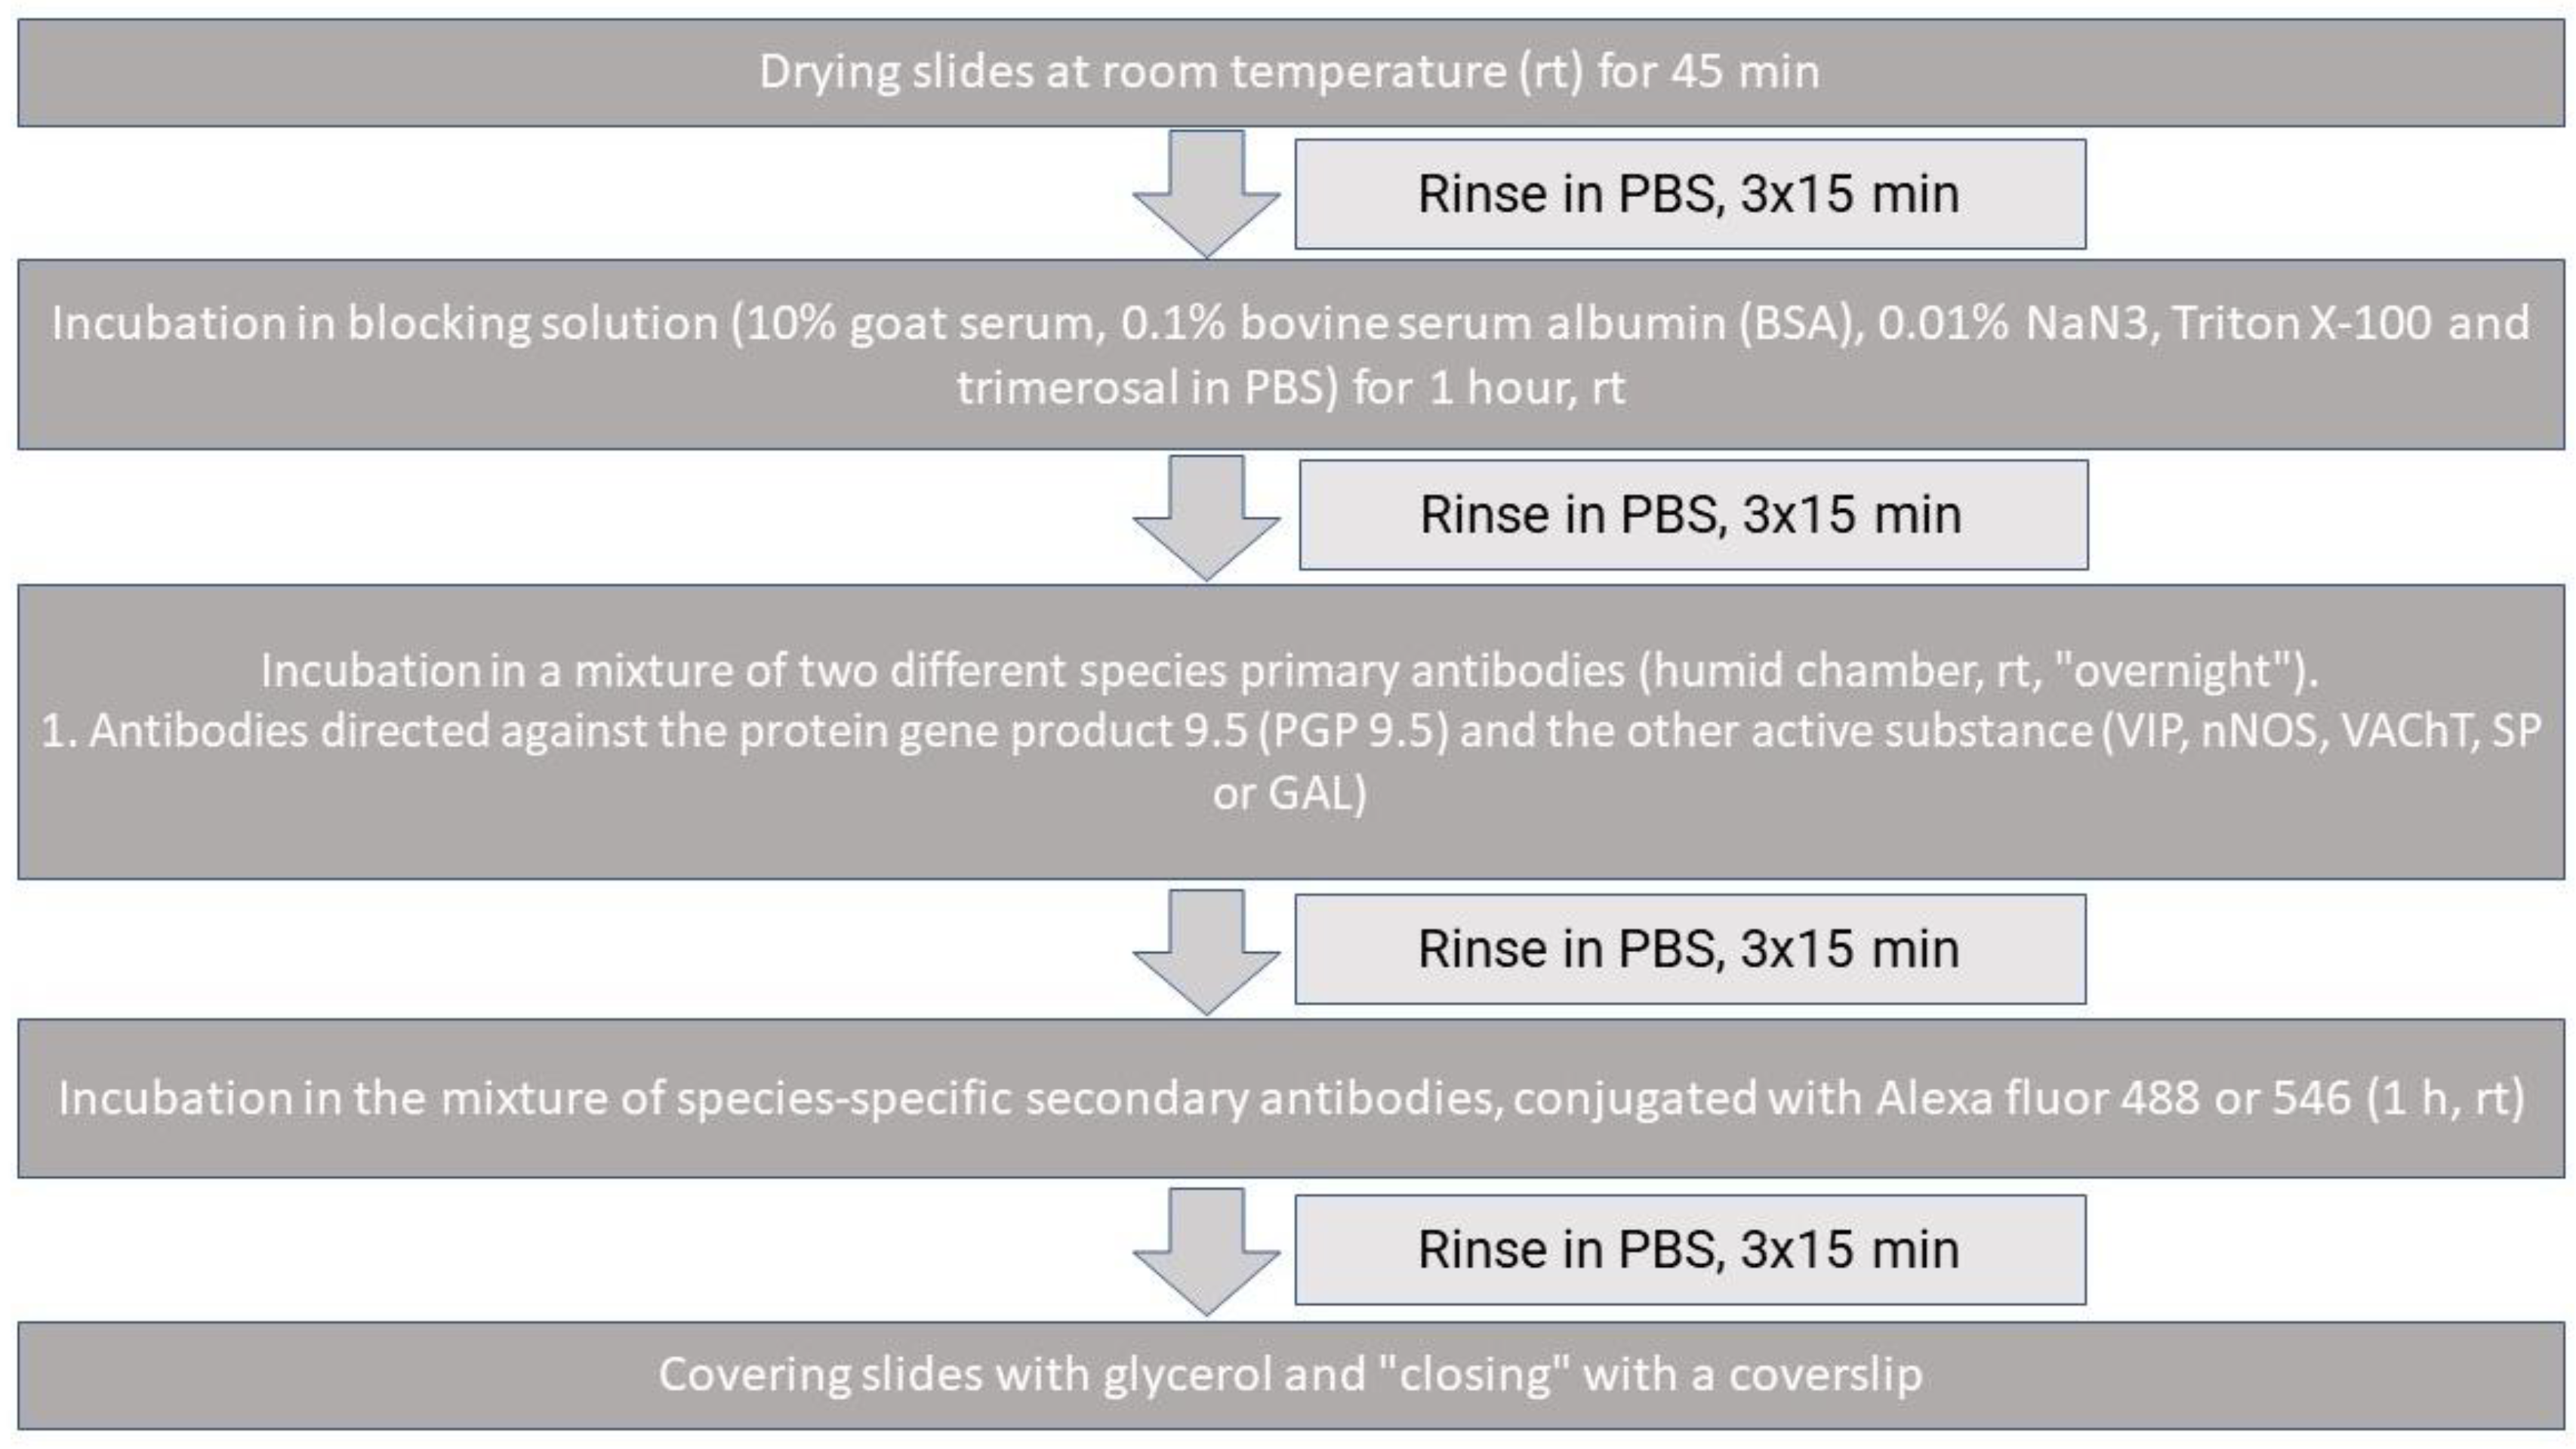This screenshot has width=2576, height=1449.
Task: Click the Rinse in PBS box after blocking
Action: tap(1693, 515)
